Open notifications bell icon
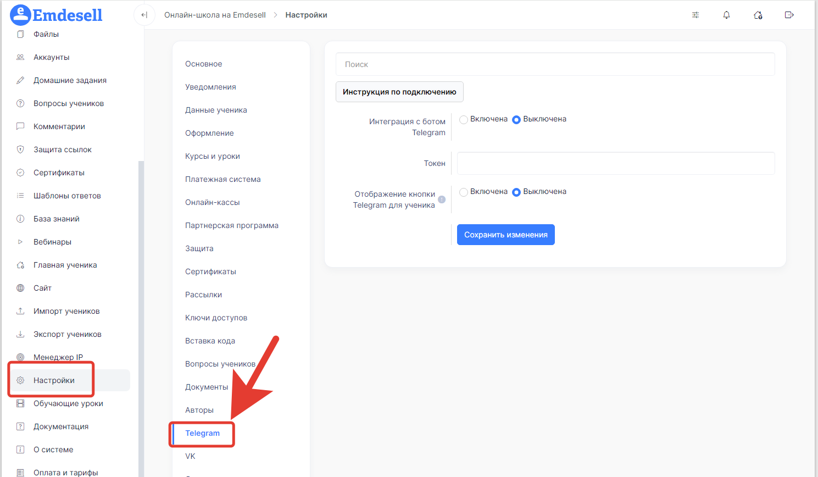The width and height of the screenshot is (818, 477). (x=726, y=15)
